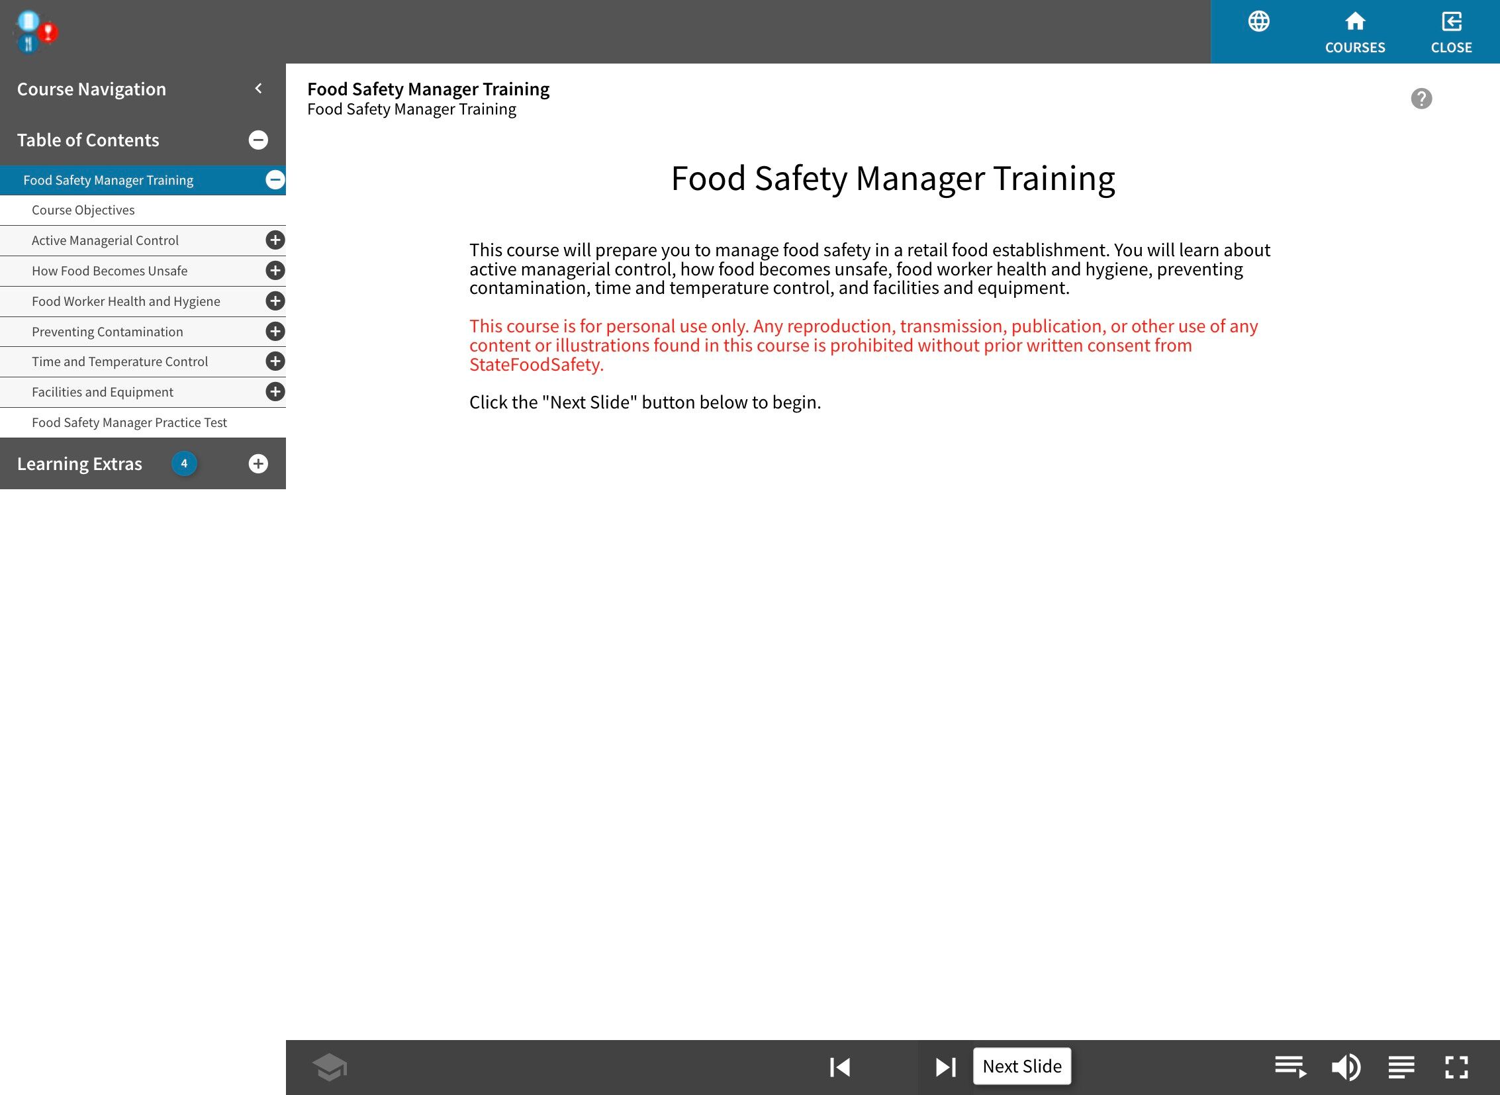Select the Food Safety Manager Practice Test
This screenshot has height=1095, width=1500.
(129, 423)
